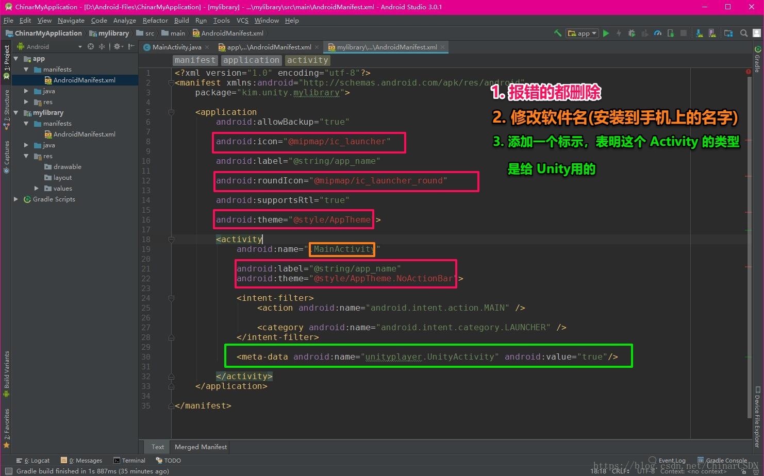764x476 pixels.
Task: Click Apply Changes lightning bolt icon
Action: pos(619,33)
